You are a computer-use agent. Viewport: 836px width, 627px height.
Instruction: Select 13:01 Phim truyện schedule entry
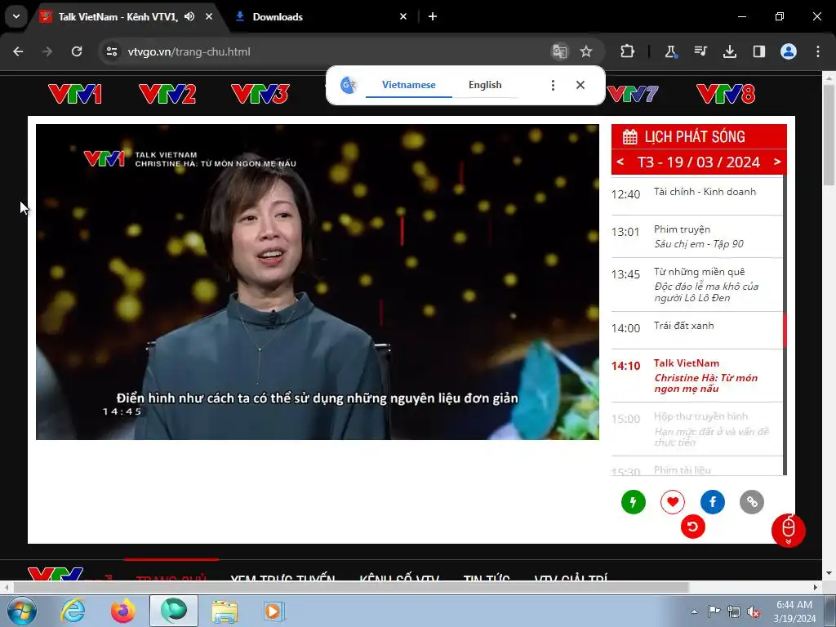(x=696, y=237)
